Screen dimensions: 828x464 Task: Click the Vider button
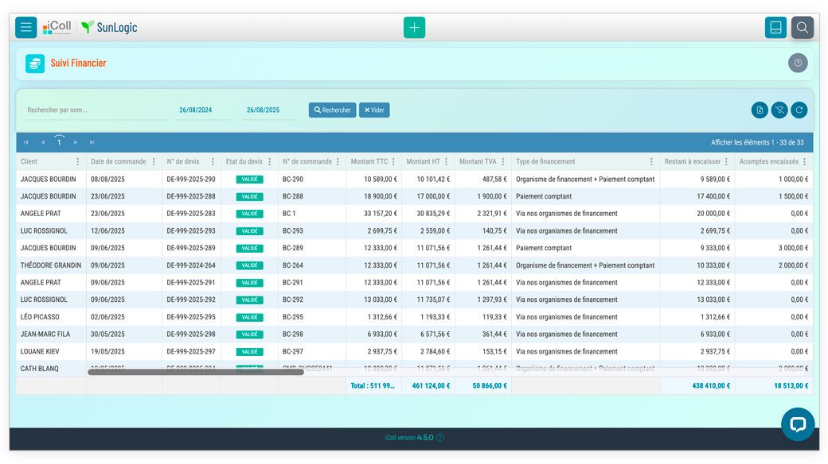[374, 110]
